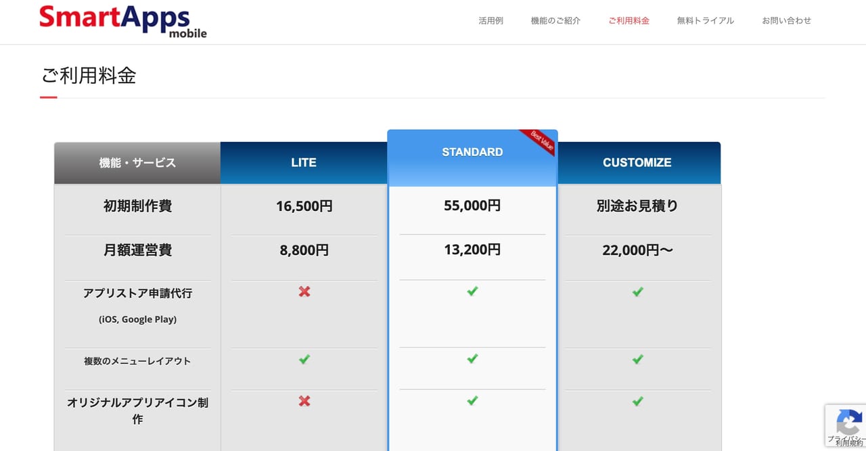866x451 pixels.
Task: Open the お問い合わせ contact link
Action: [786, 21]
